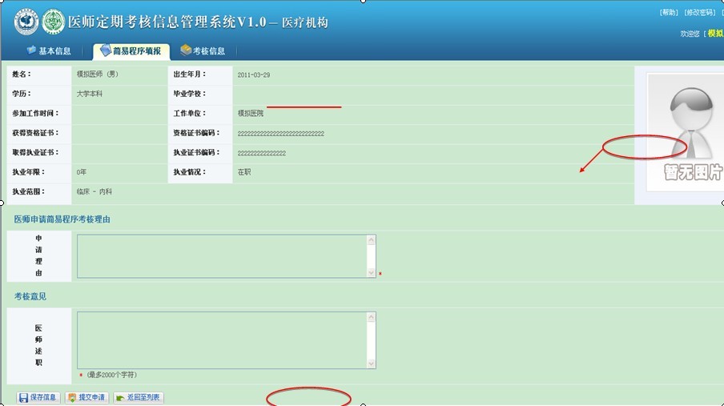Click the green arrow icon on 返回至列表
Viewport: 724px width, 406px height.
(x=120, y=397)
